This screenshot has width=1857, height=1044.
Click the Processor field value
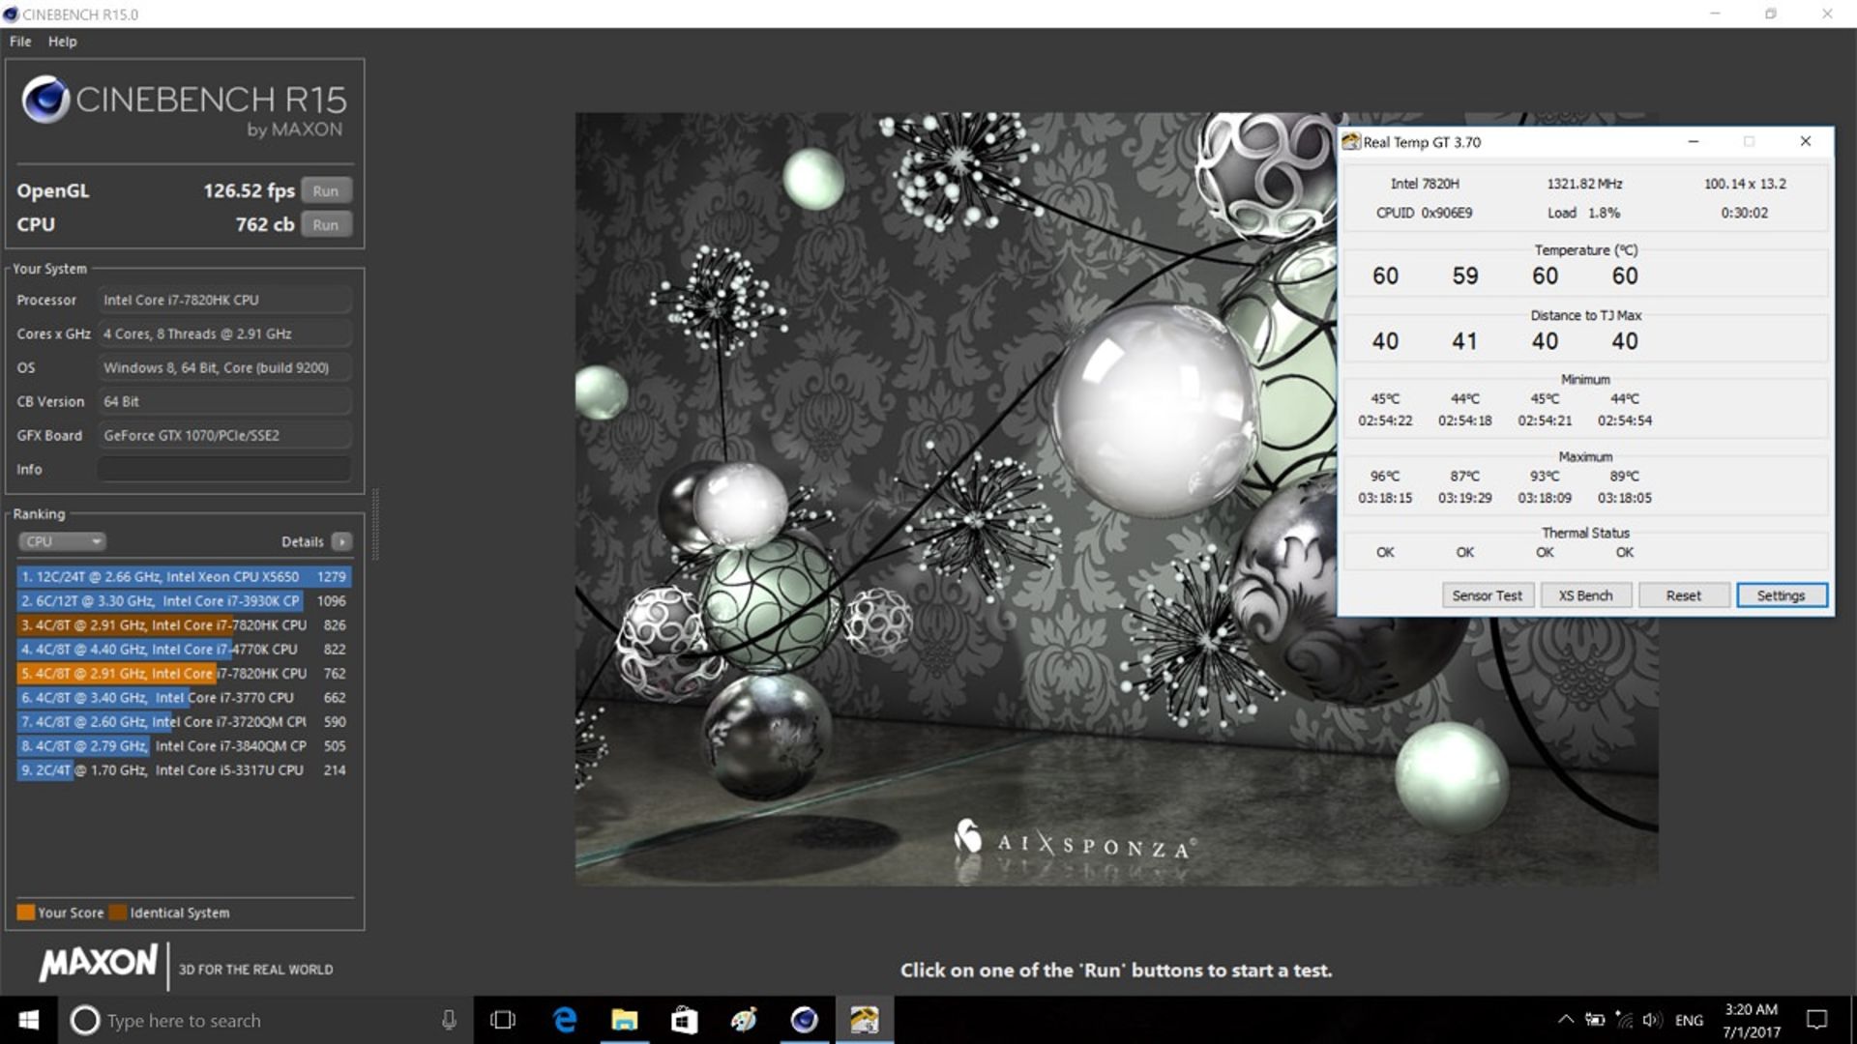[224, 300]
